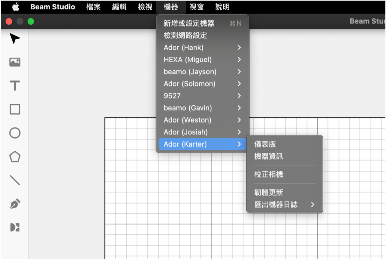Open 儀表版 dashboard for Ador (Karter)

[x=285, y=144]
